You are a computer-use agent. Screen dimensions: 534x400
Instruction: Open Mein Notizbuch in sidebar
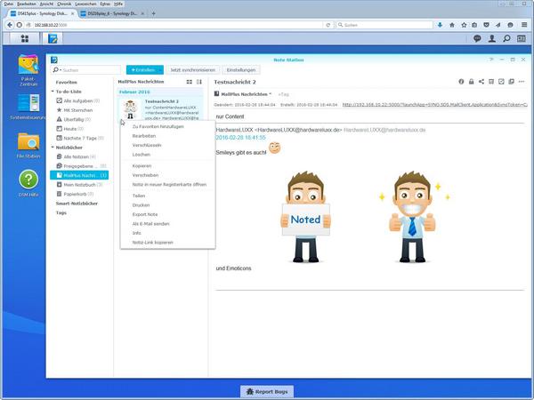click(79, 185)
